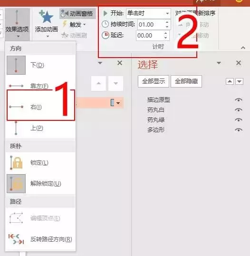Toggle visibility eye for 描边原型
The image size is (250, 256).
[x=239, y=100]
